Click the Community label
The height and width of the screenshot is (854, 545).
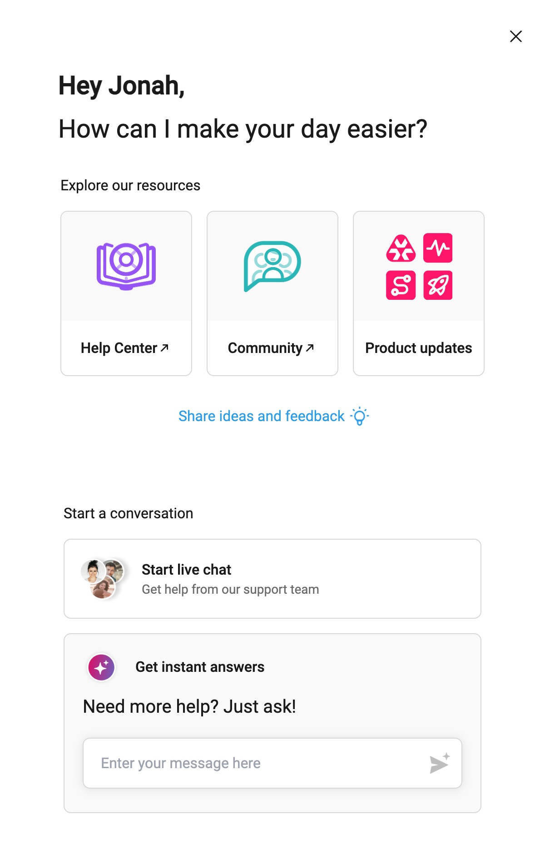point(265,348)
